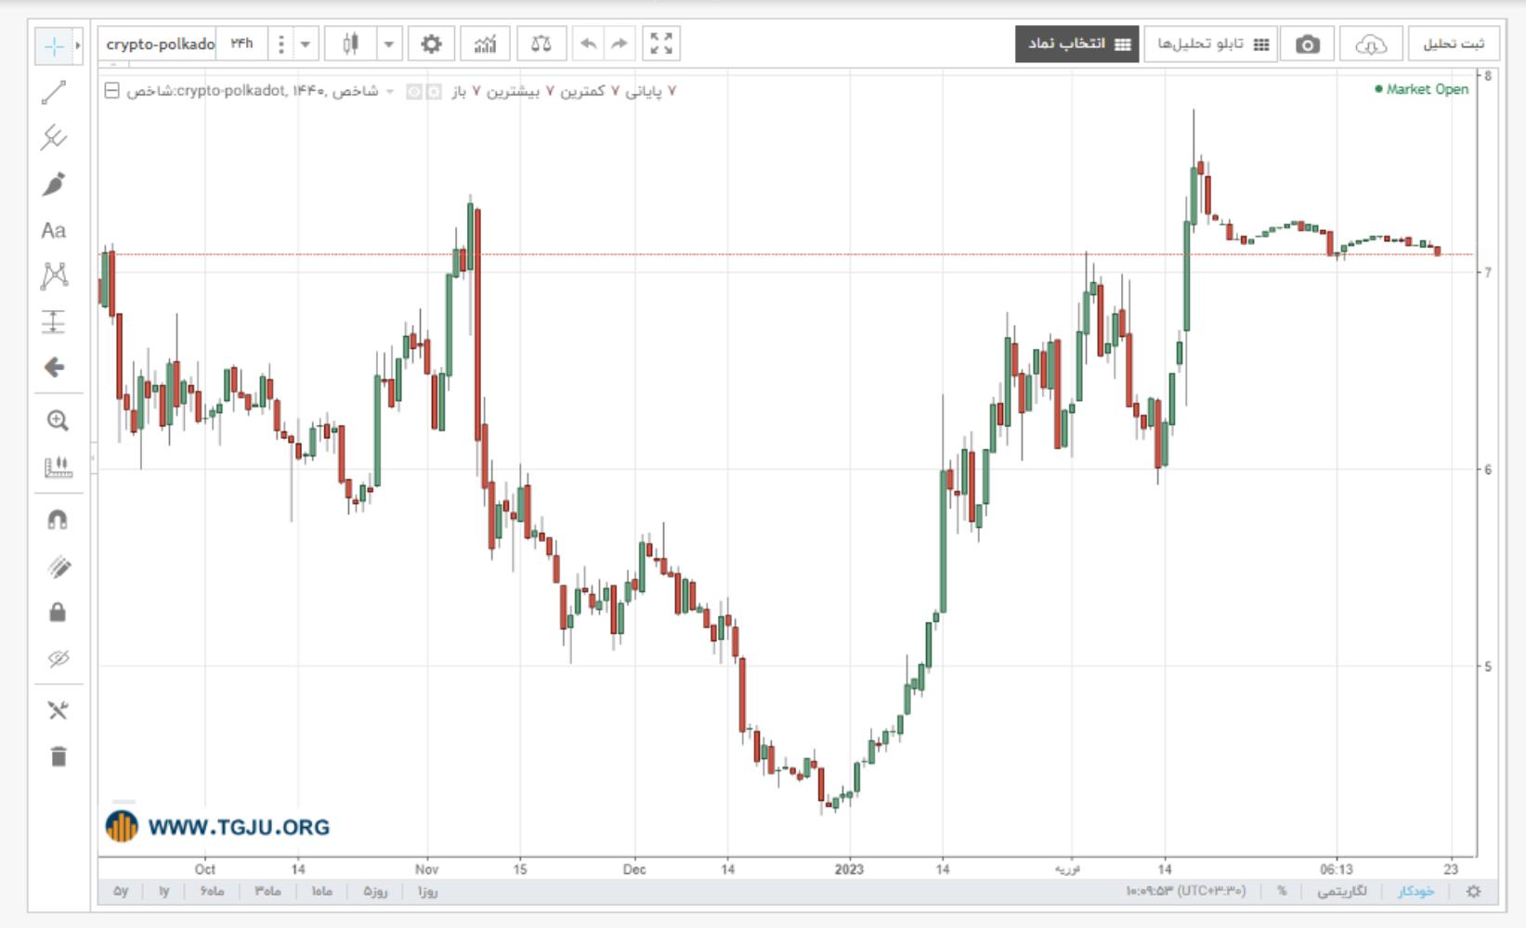Open the interval dropdown arrow

tap(305, 44)
